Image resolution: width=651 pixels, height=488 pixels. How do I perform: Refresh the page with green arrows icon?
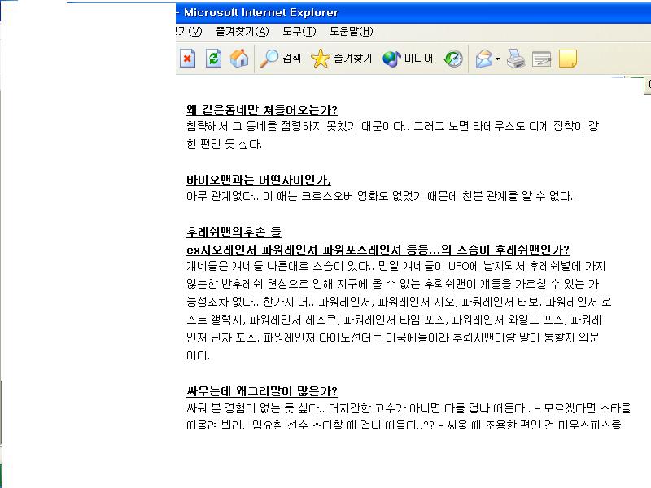213,59
